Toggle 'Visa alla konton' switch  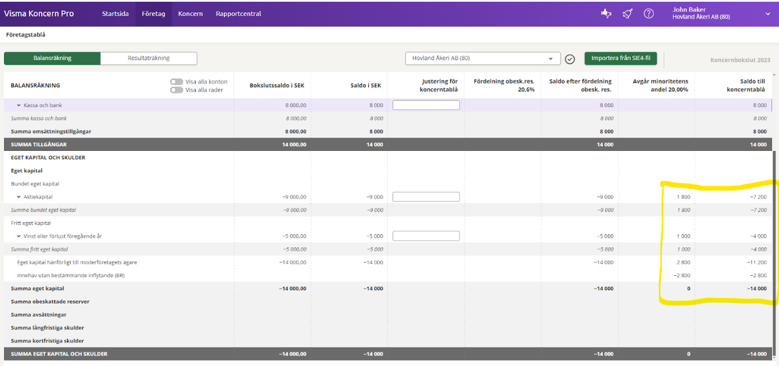pyautogui.click(x=176, y=82)
